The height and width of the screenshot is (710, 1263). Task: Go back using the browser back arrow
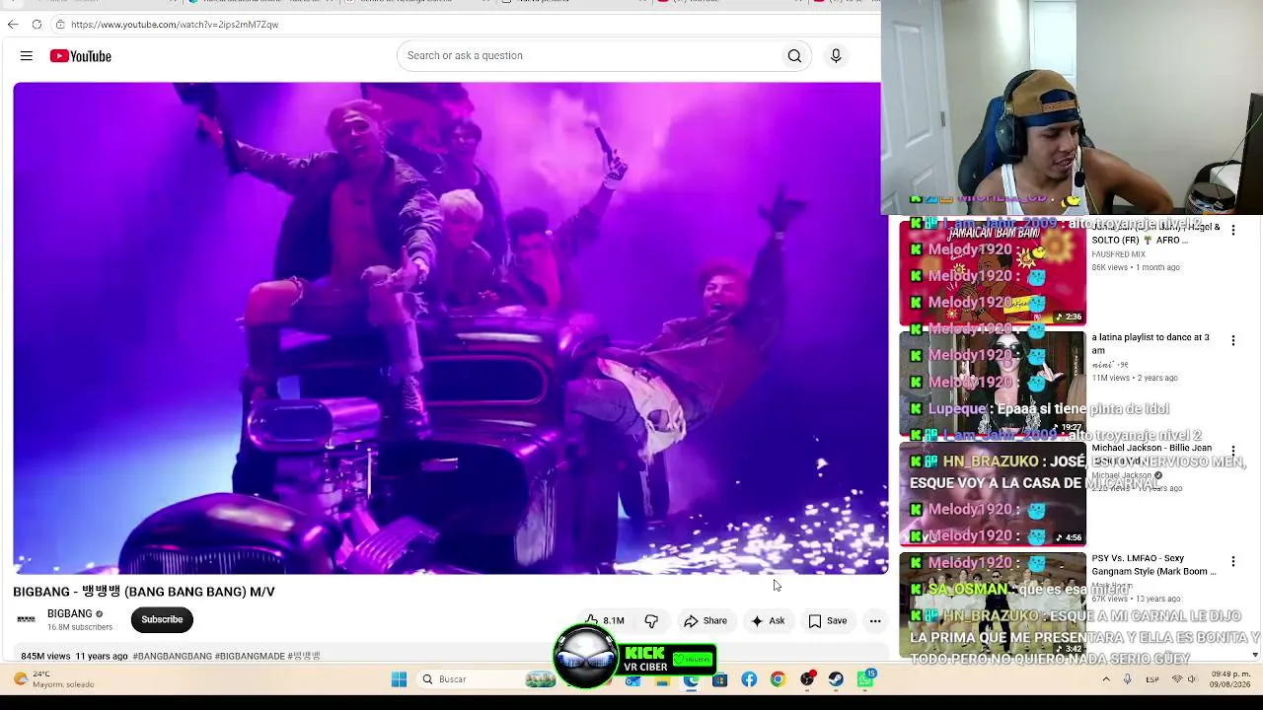click(13, 25)
